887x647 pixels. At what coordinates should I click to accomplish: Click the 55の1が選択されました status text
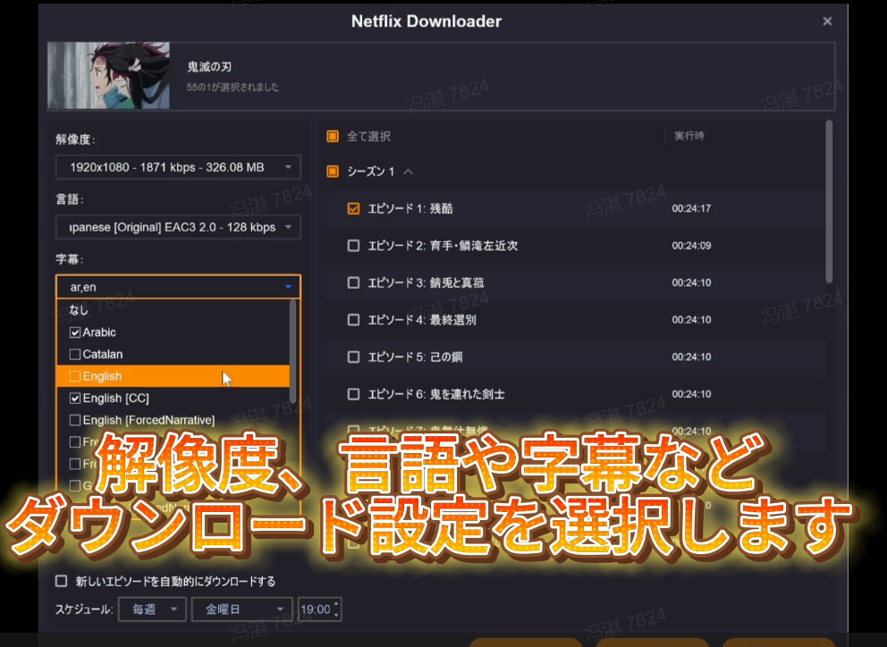point(232,87)
